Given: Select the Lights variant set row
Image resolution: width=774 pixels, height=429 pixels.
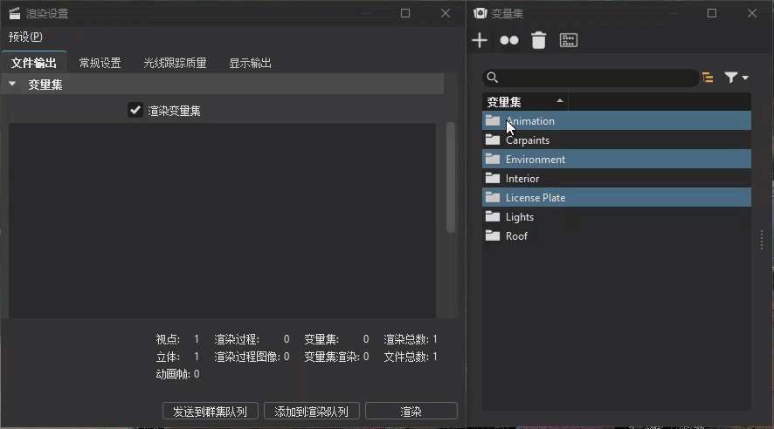Looking at the screenshot, I should pos(617,217).
